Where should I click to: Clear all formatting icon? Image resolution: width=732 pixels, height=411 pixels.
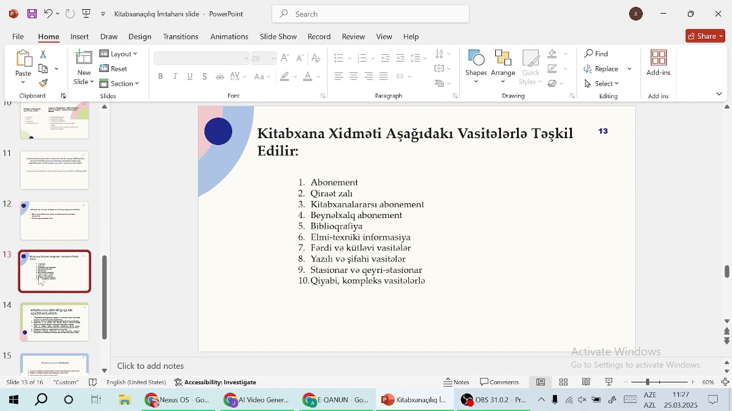[x=317, y=58]
